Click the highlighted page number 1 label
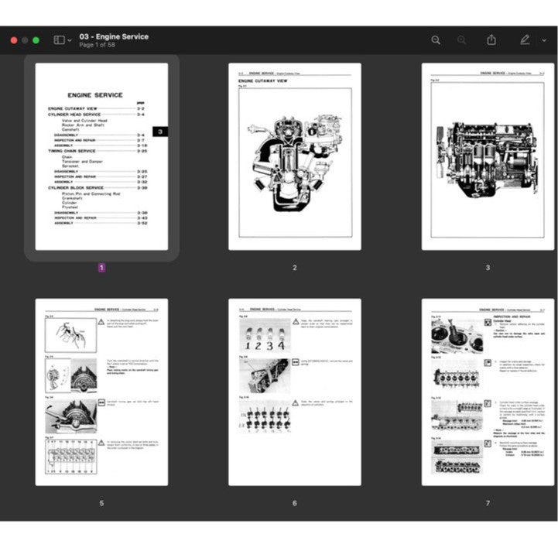The height and width of the screenshot is (558, 558). click(x=101, y=268)
